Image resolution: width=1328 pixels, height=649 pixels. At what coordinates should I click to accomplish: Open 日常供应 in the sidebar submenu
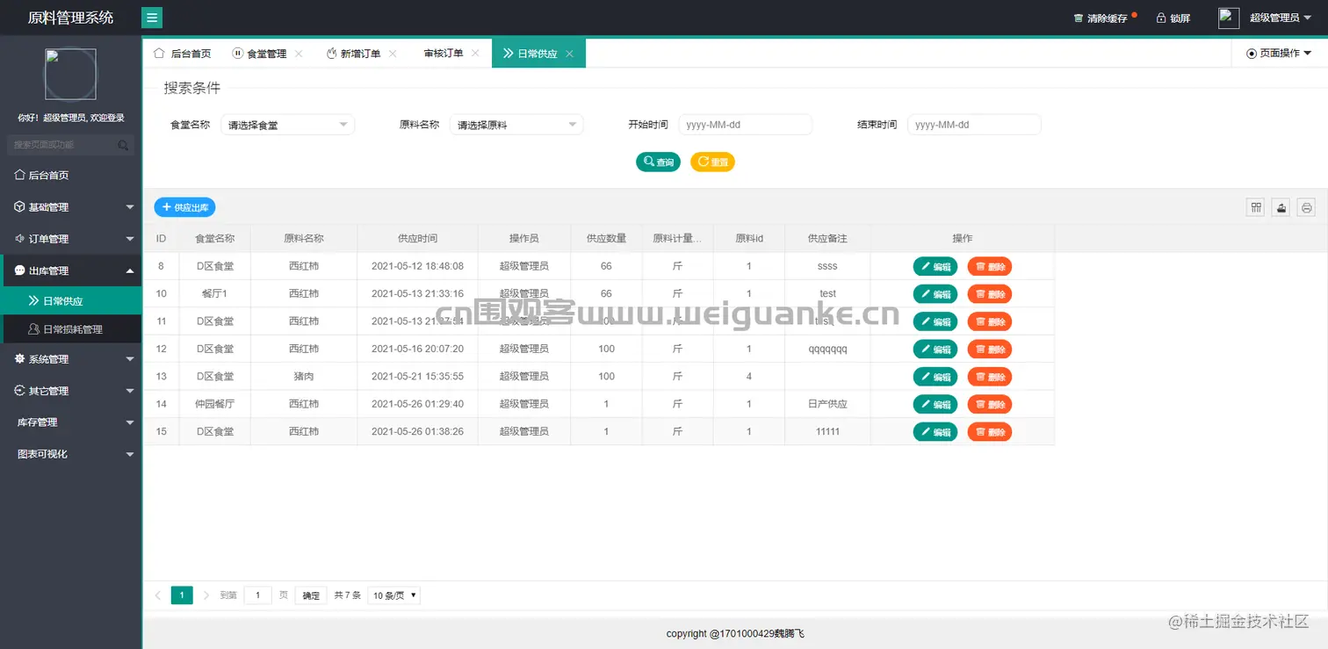pos(71,300)
